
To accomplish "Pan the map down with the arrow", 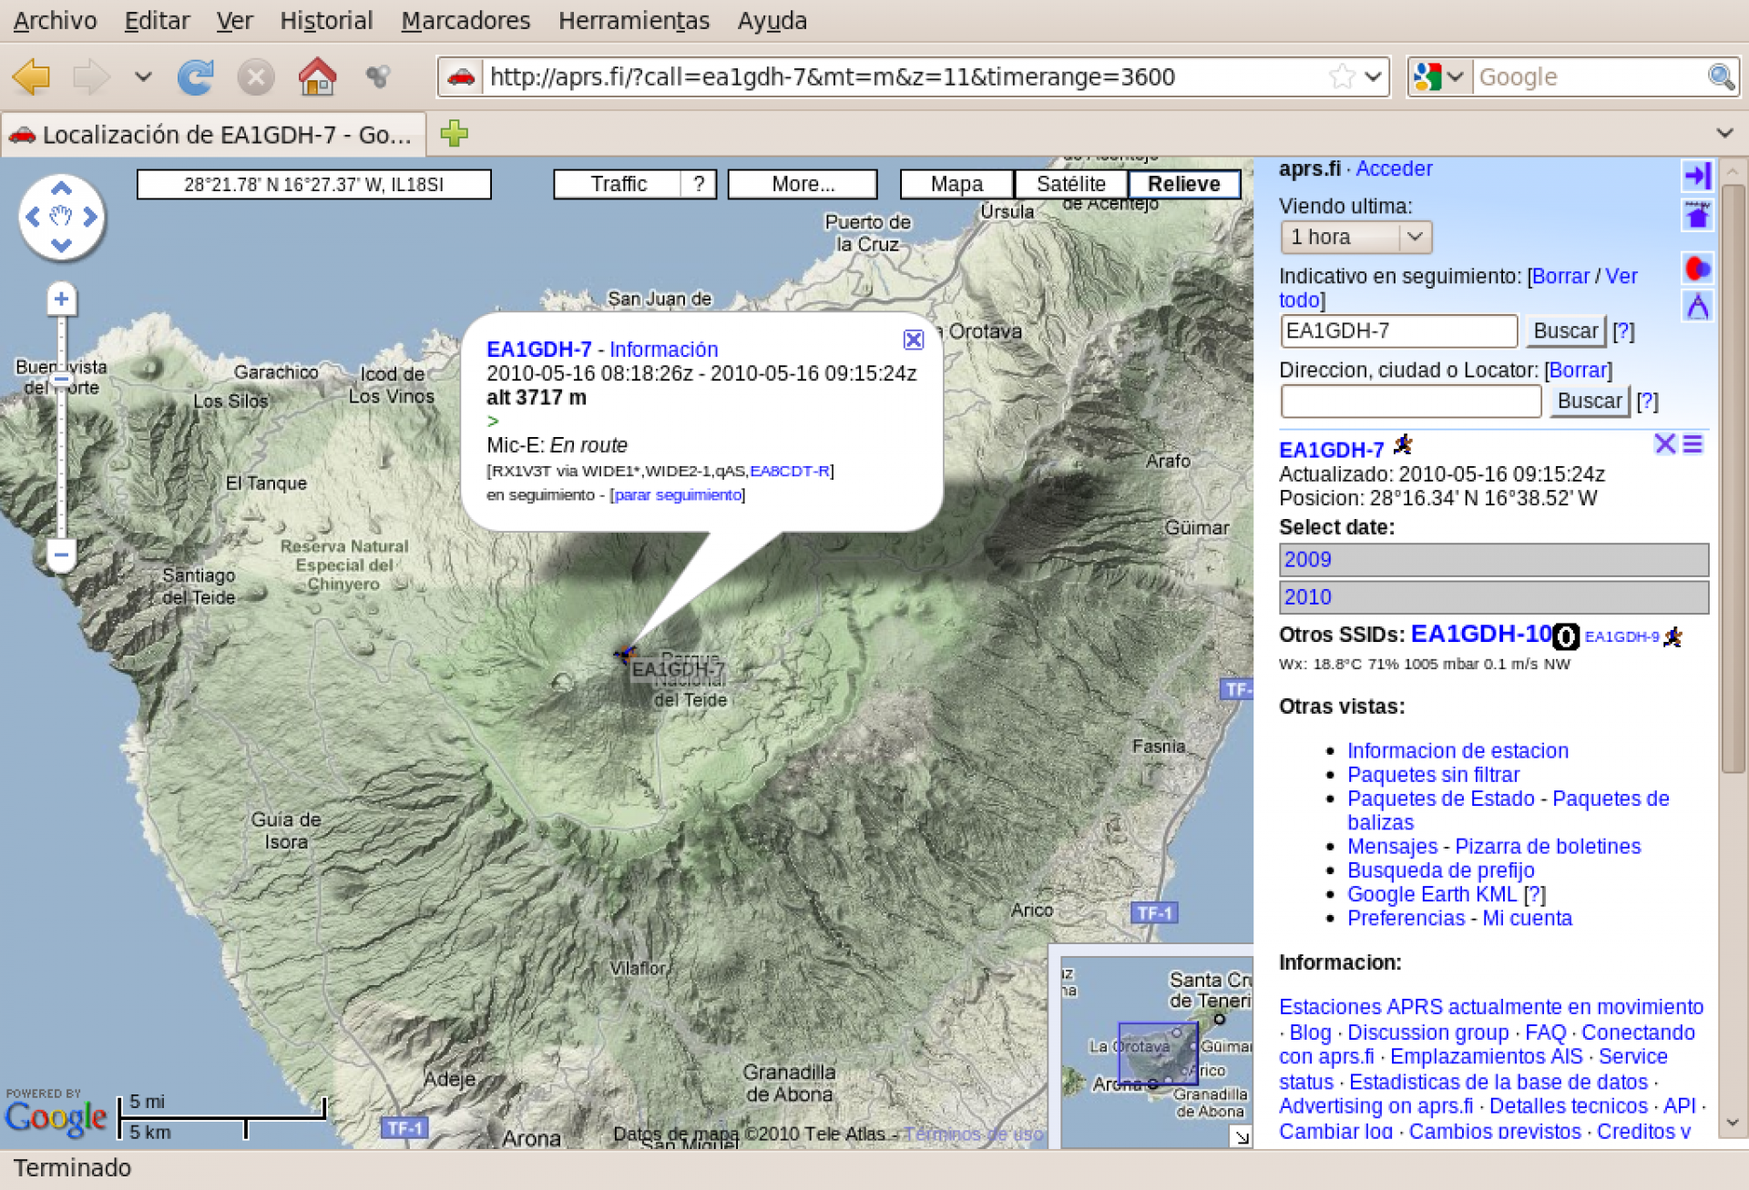I will [x=61, y=245].
